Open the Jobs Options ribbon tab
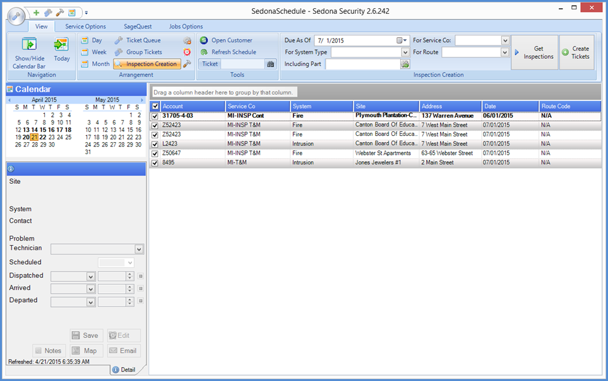The width and height of the screenshot is (608, 381). click(x=186, y=27)
